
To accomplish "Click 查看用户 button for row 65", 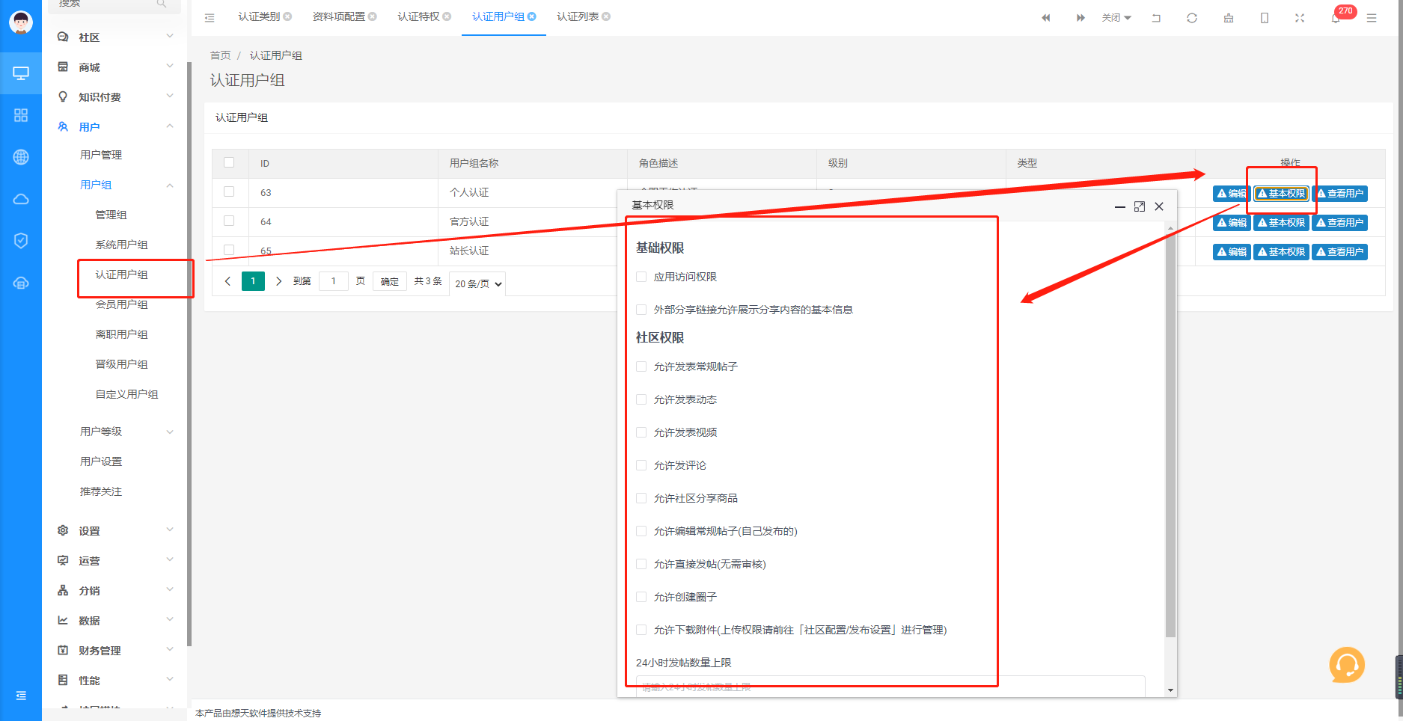I will tap(1339, 252).
